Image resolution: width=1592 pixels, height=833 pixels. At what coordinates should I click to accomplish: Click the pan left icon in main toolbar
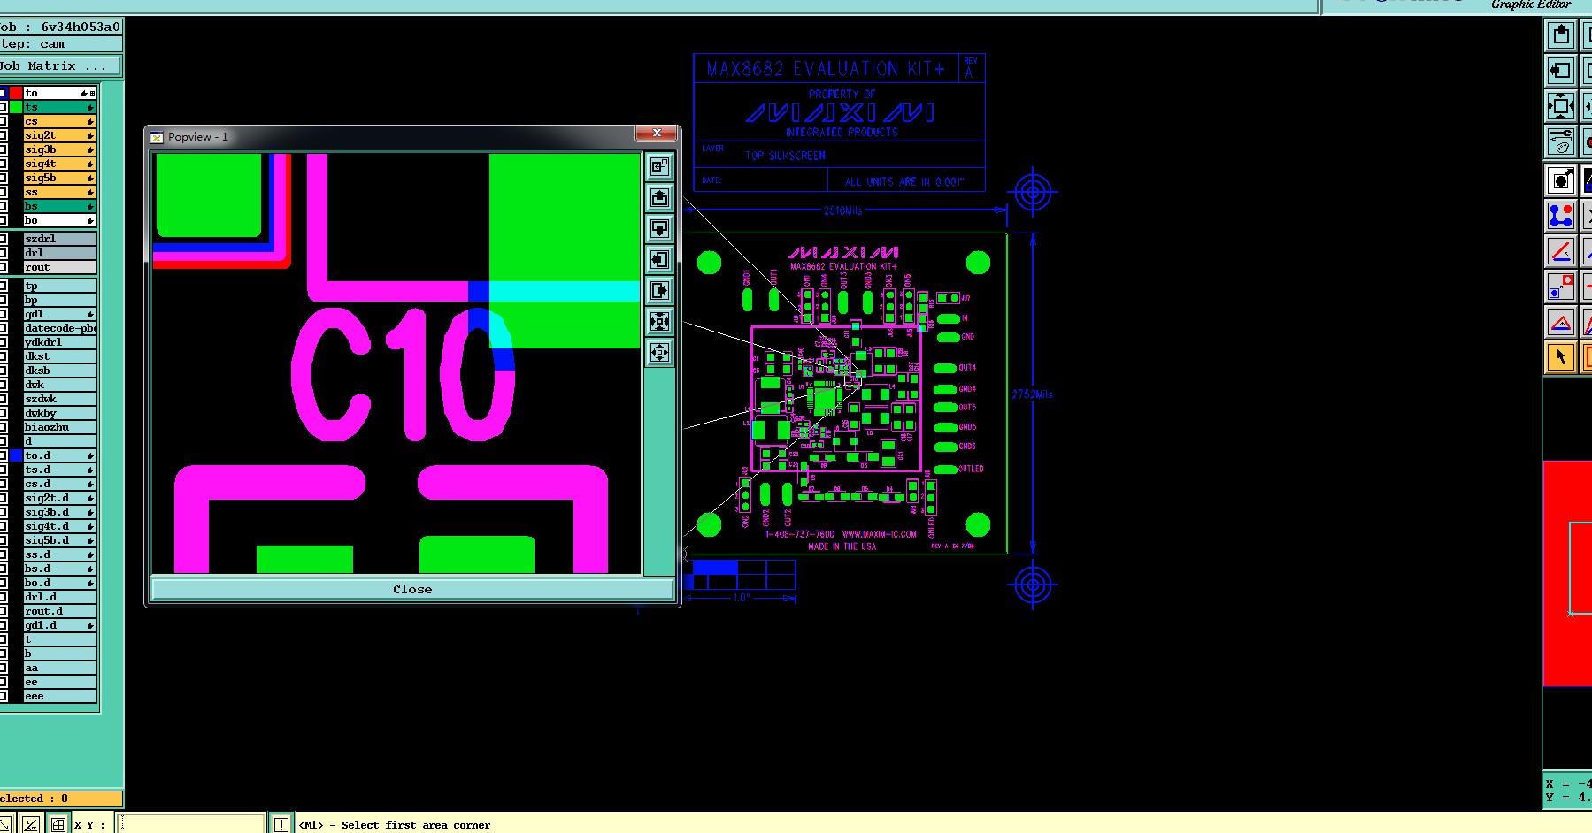[1561, 70]
